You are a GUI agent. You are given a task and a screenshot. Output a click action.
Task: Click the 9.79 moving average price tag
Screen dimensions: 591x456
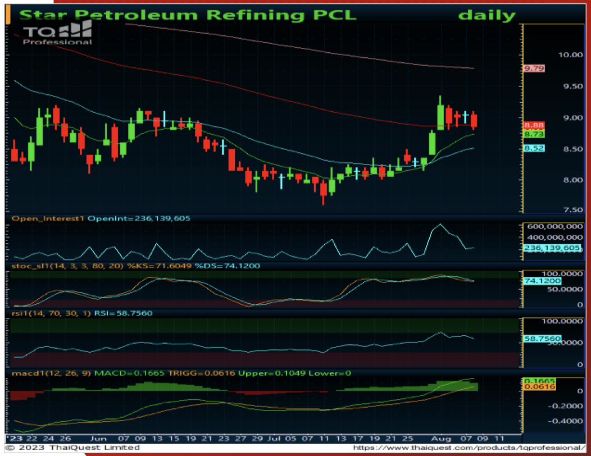(x=534, y=68)
